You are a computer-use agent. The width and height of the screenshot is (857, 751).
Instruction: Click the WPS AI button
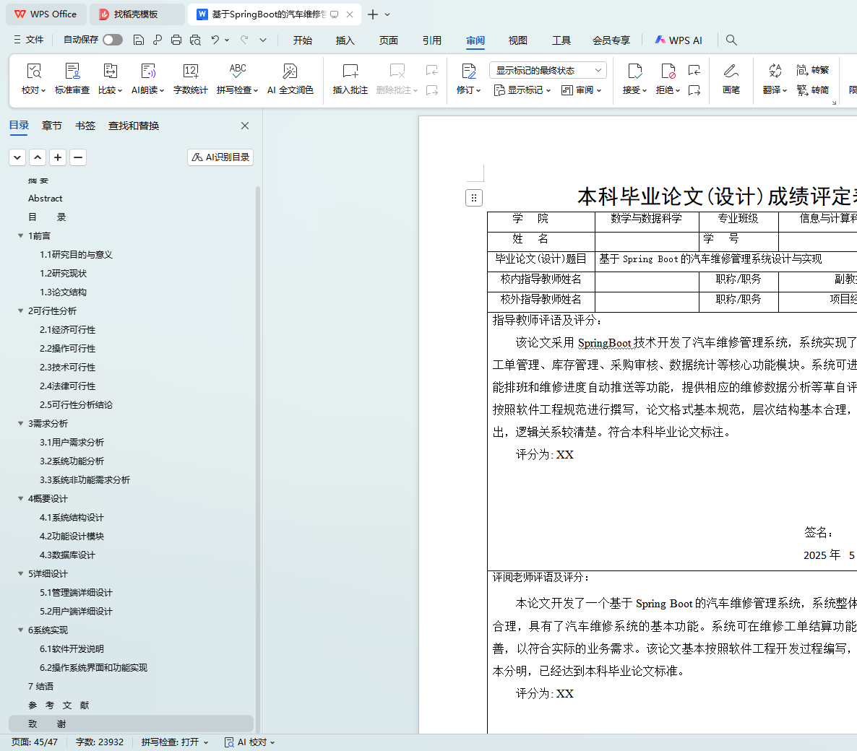(679, 40)
